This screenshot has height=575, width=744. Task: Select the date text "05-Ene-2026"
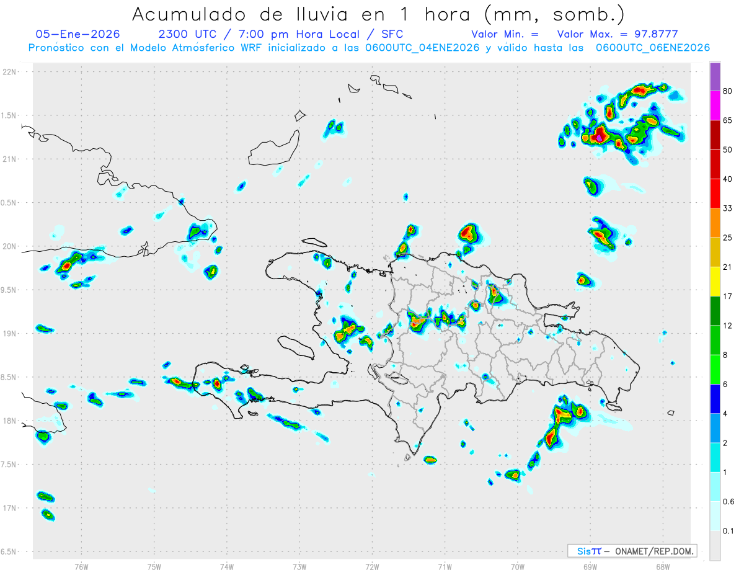point(77,33)
